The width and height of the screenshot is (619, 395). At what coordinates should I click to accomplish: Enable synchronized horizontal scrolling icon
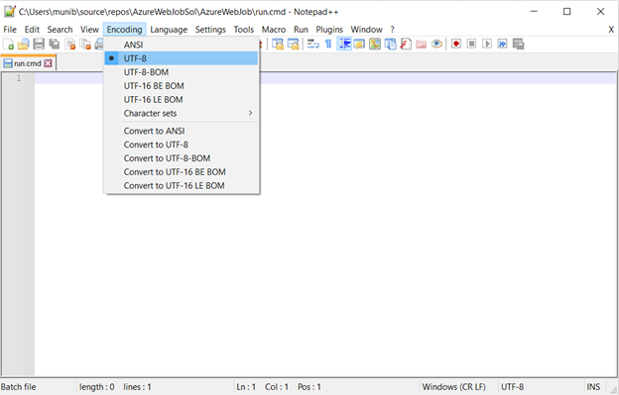(294, 45)
